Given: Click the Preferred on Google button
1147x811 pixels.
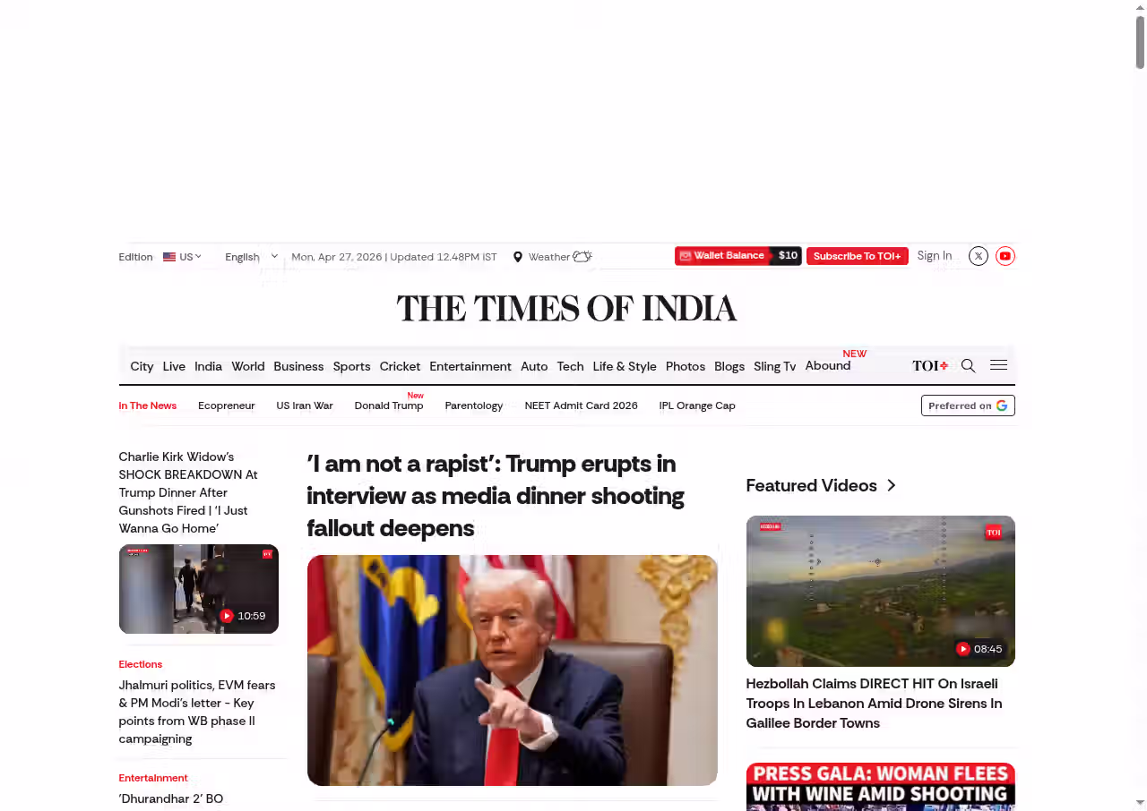Looking at the screenshot, I should click(968, 405).
